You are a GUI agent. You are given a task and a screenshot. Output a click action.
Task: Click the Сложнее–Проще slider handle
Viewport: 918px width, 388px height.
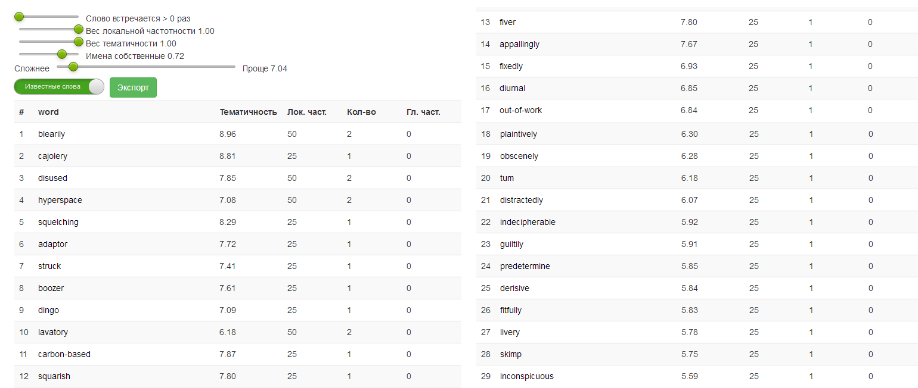[73, 67]
